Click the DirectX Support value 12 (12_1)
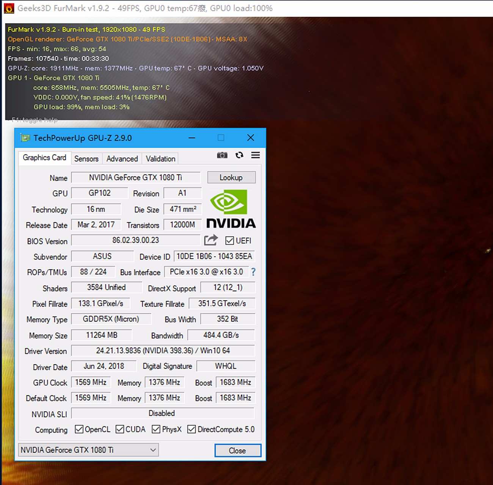Screen dimensions: 493x485 [228, 287]
